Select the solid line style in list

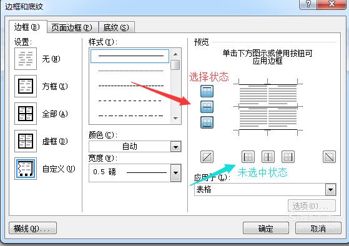coord(130,56)
